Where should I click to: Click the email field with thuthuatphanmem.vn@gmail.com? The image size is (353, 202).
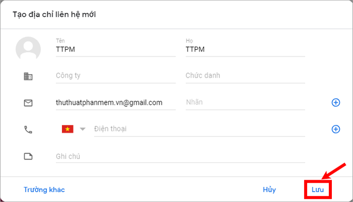[115, 103]
